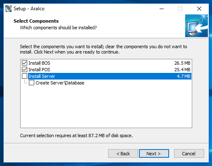Click the 26.5 MB size value
Screen dimensions: 212x166
(x=182, y=63)
